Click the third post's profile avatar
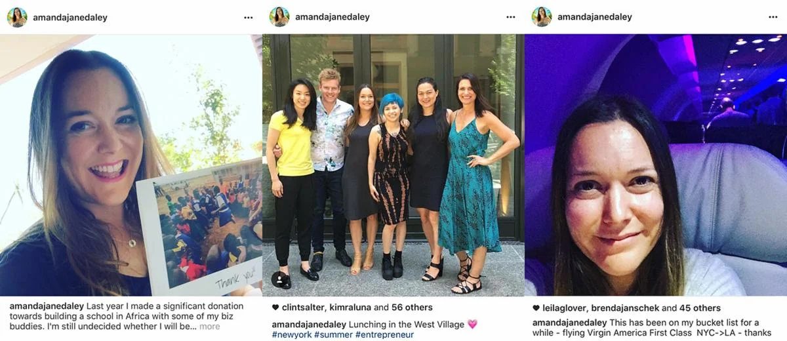787x341 pixels. pos(542,17)
